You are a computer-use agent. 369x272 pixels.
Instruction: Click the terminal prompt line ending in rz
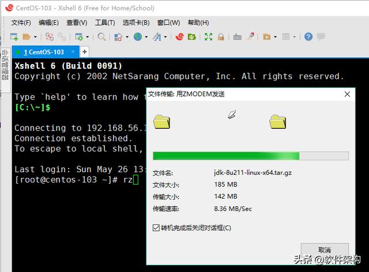pyautogui.click(x=77, y=180)
